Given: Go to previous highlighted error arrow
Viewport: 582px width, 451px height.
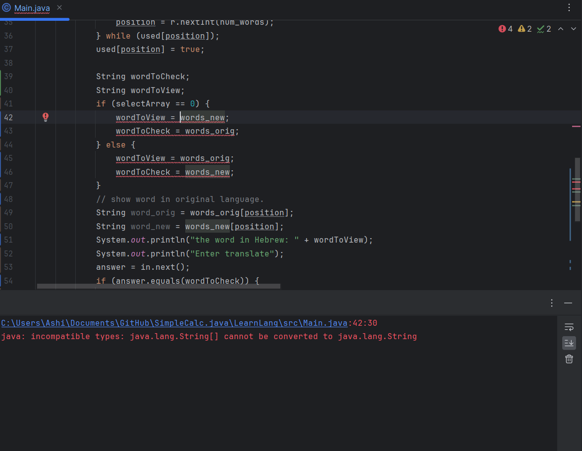Looking at the screenshot, I should pos(561,29).
